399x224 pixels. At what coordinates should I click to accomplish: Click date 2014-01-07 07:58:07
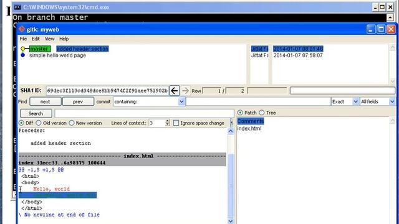298,55
